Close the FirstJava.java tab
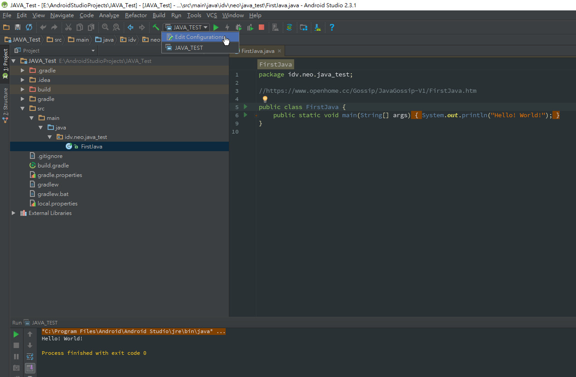576x377 pixels. pyautogui.click(x=280, y=51)
